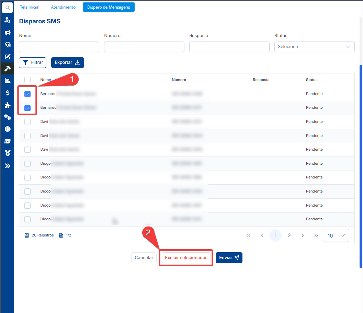Focus the Número filter field

tap(144, 47)
